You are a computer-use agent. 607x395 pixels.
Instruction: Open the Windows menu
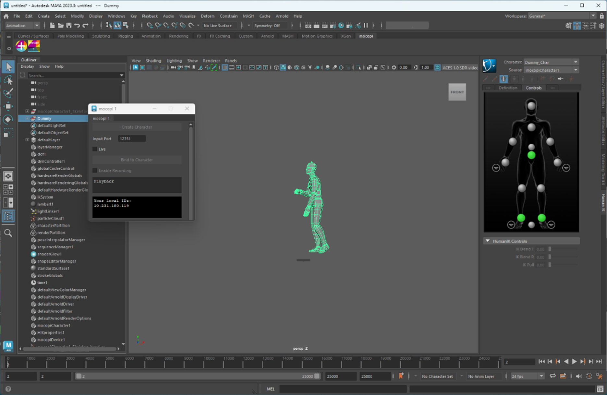(116, 16)
